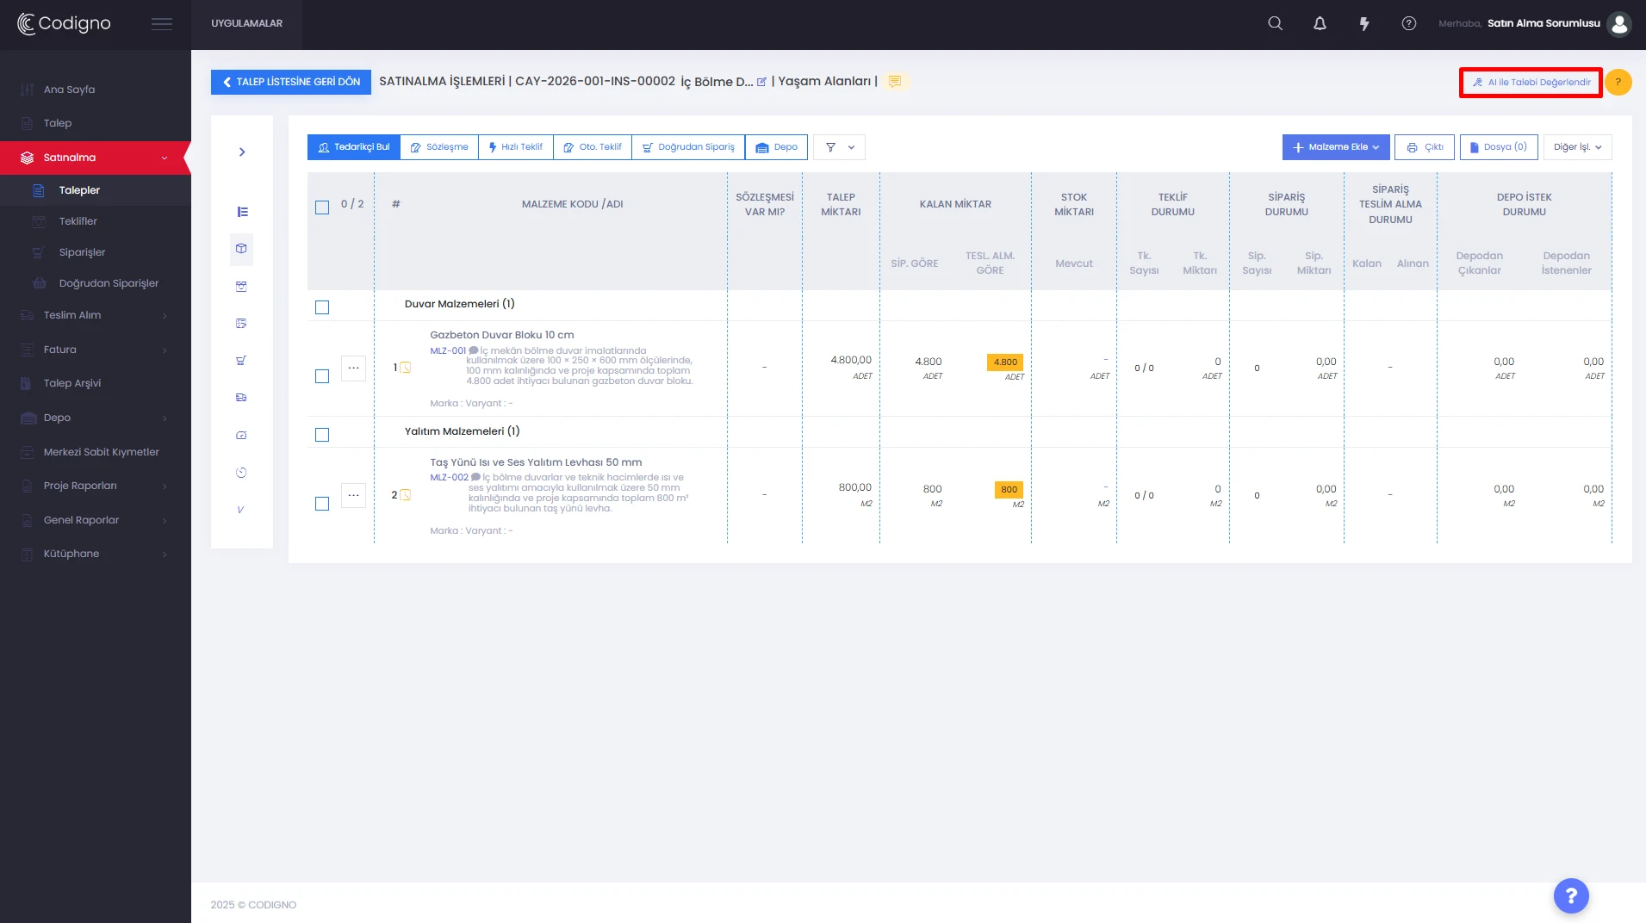The image size is (1646, 923).
Task: Open the notifications bell
Action: tap(1320, 23)
